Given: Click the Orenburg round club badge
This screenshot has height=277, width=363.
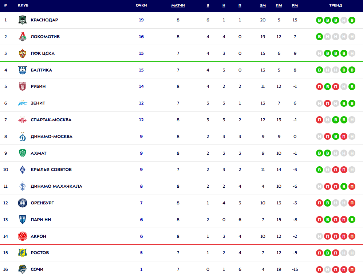Looking at the screenshot, I should pyautogui.click(x=23, y=203).
